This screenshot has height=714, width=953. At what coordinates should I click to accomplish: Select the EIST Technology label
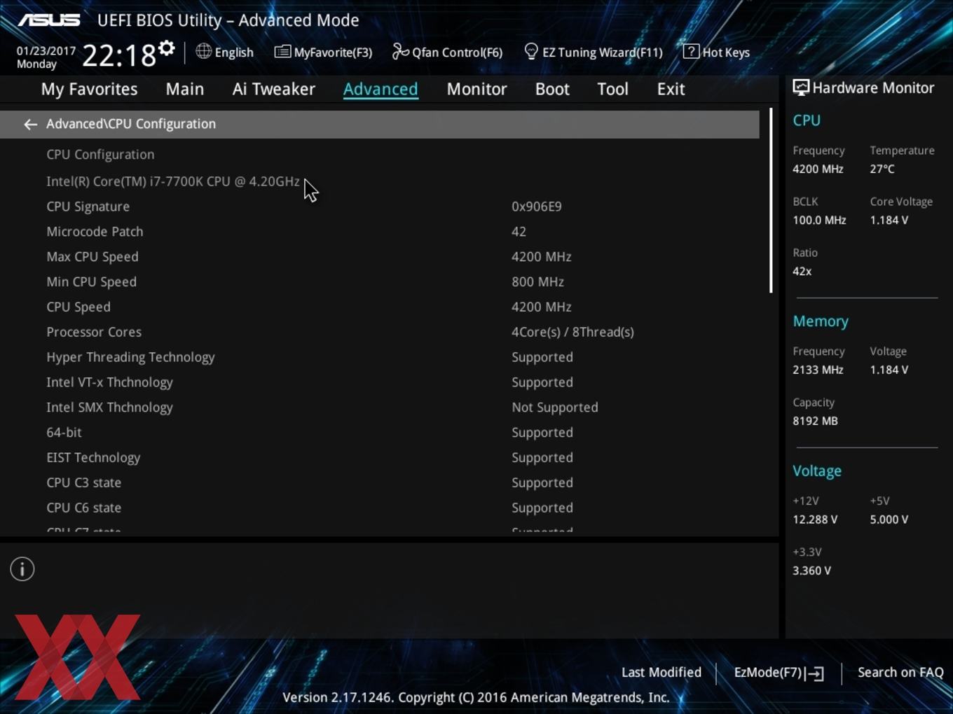[x=93, y=458]
